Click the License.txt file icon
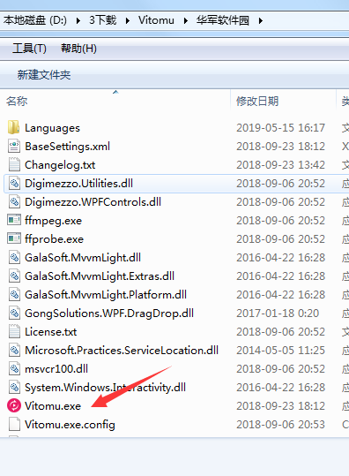 (x=14, y=331)
